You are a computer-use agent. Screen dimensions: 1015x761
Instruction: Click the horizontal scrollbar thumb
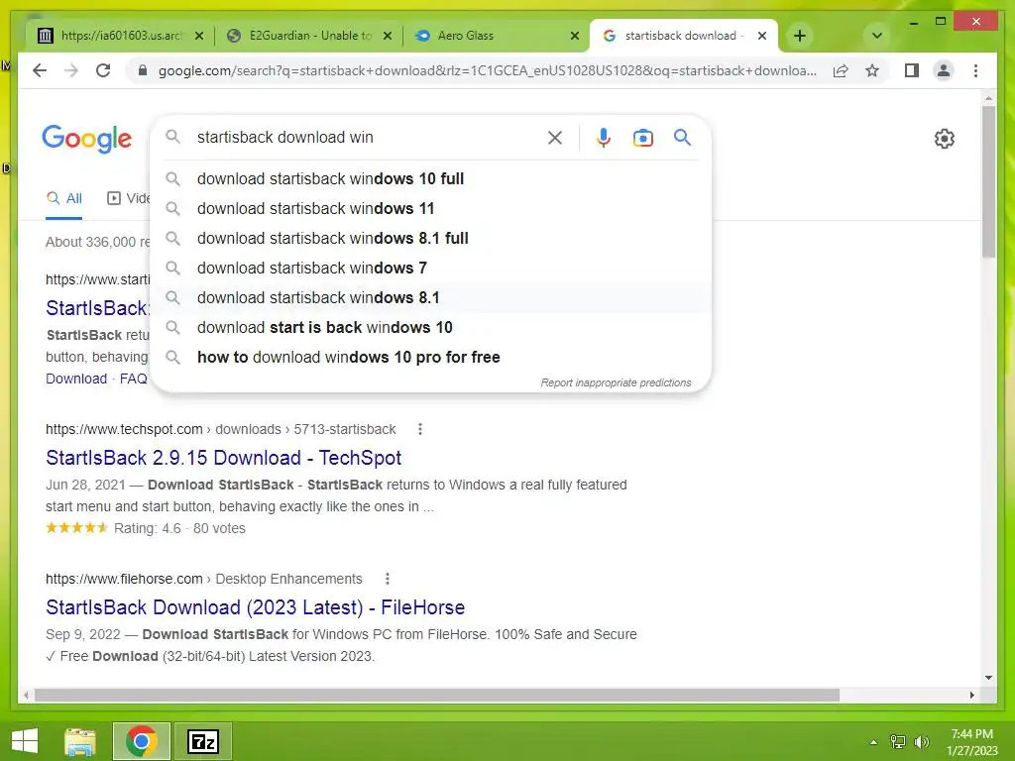pos(437,695)
